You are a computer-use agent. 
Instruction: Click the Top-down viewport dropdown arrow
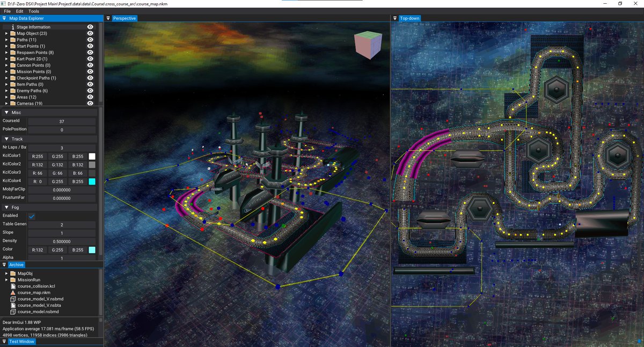[394, 18]
